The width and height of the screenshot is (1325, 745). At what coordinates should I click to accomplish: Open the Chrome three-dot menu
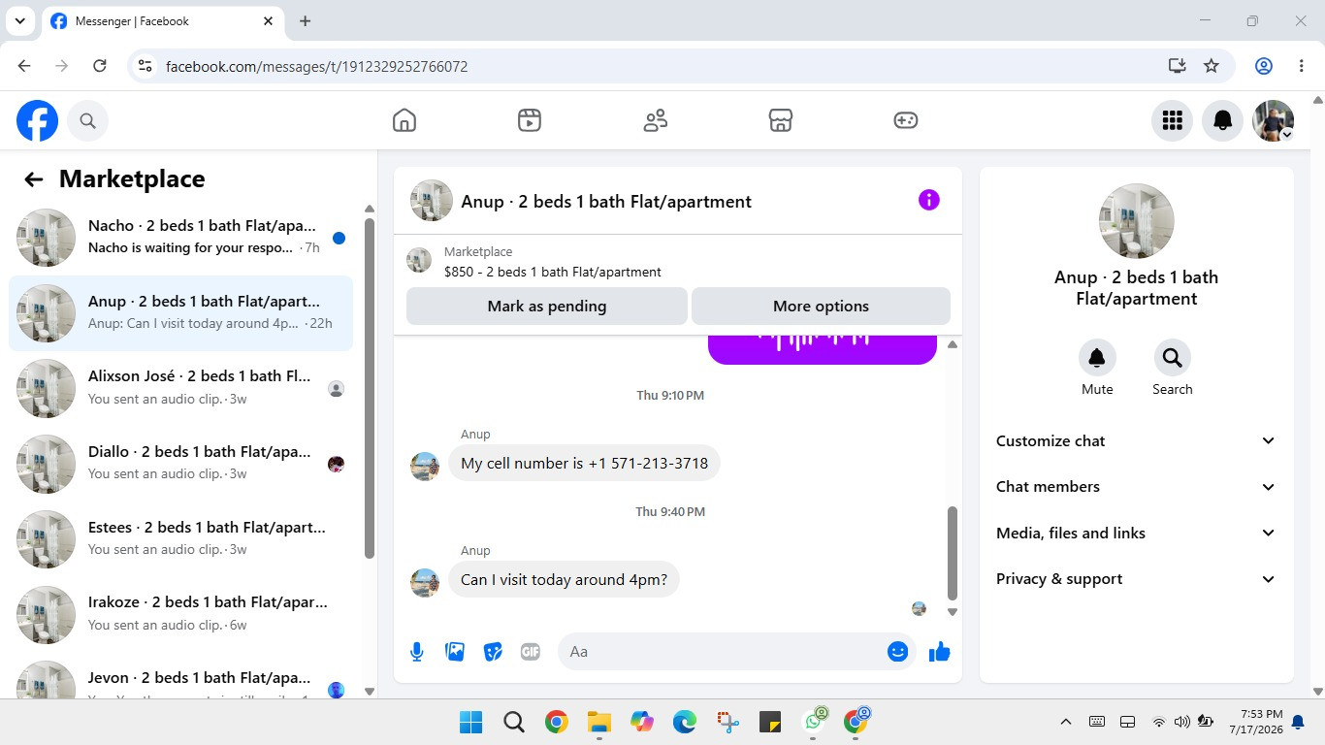(1302, 66)
